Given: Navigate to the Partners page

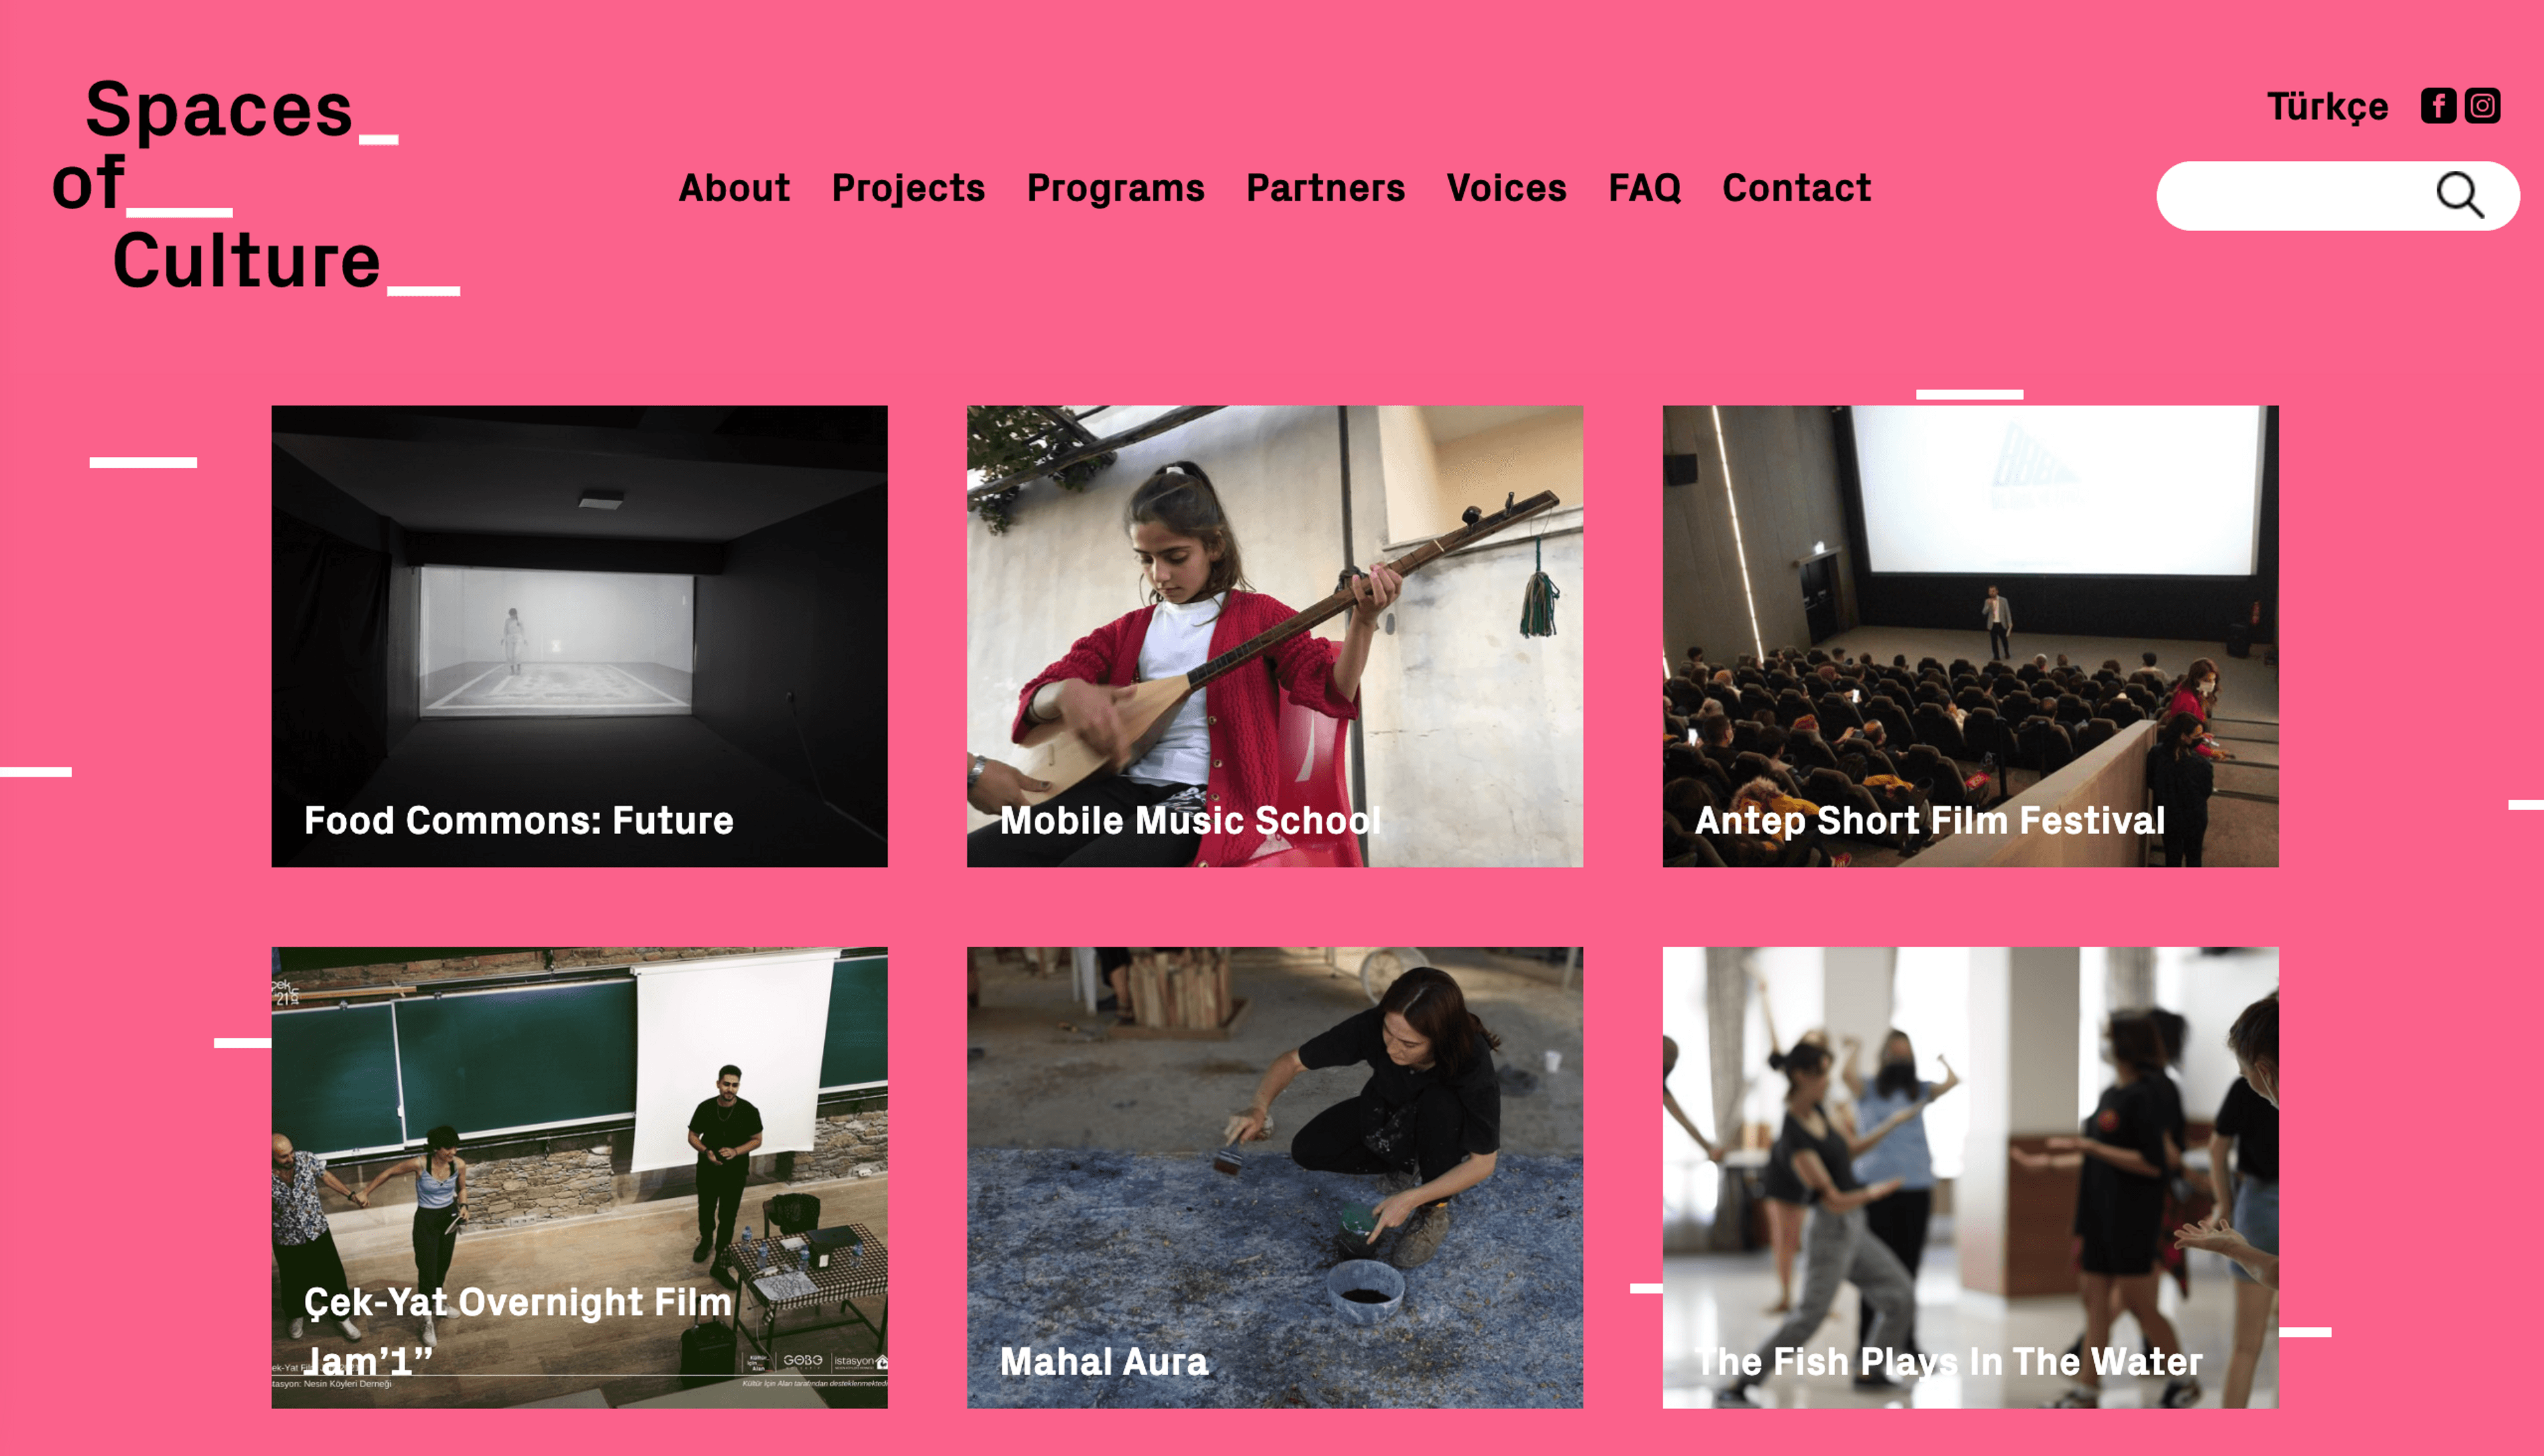Looking at the screenshot, I should click(1326, 188).
